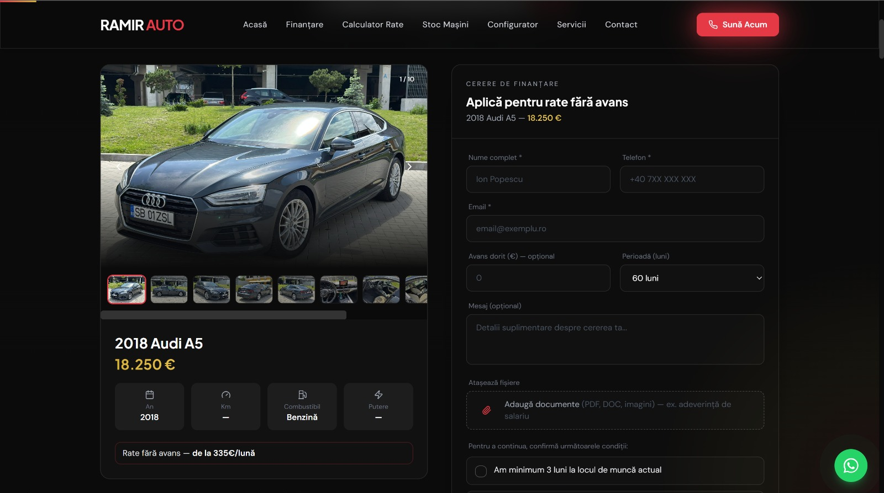Focus the Avans dorit input field

(x=538, y=278)
